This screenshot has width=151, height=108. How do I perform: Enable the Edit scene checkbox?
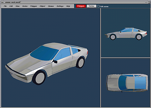[98, 6]
